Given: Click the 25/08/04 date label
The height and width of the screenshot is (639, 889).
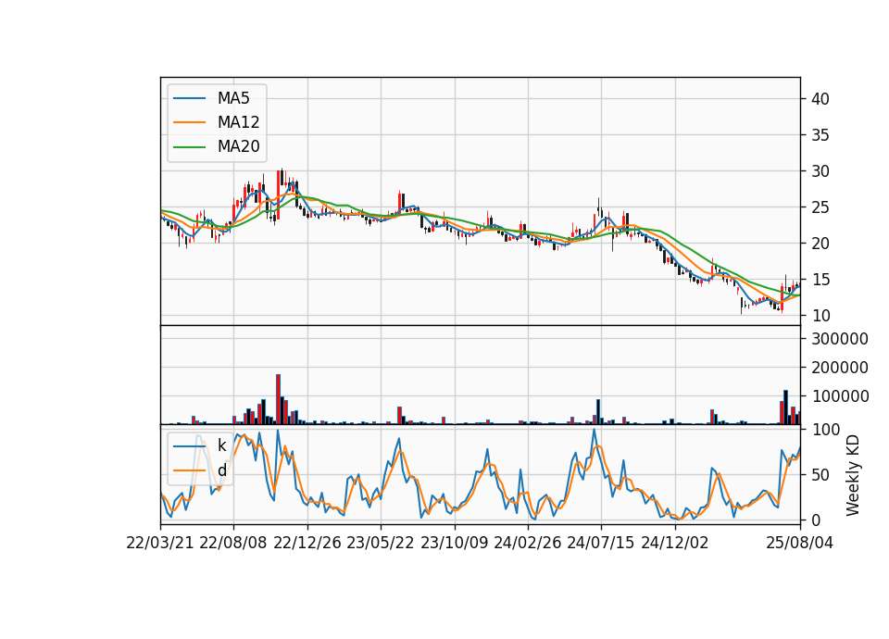Looking at the screenshot, I should tap(800, 543).
